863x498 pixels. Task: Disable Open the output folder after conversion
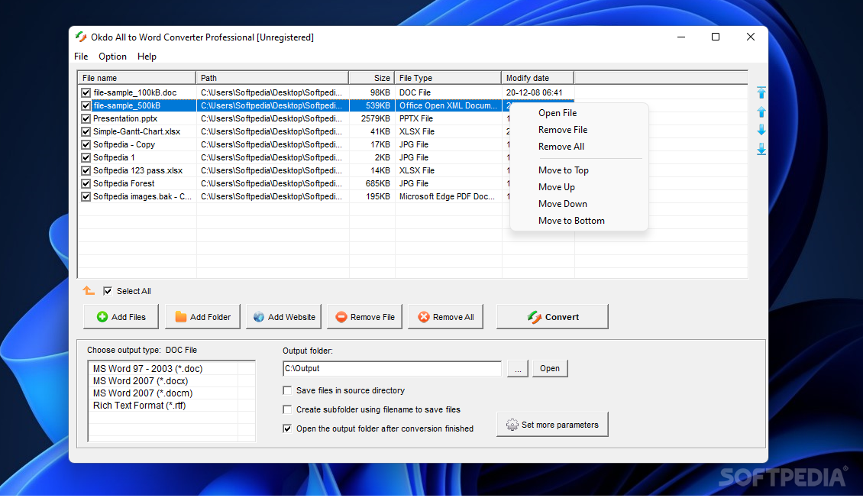(x=287, y=428)
